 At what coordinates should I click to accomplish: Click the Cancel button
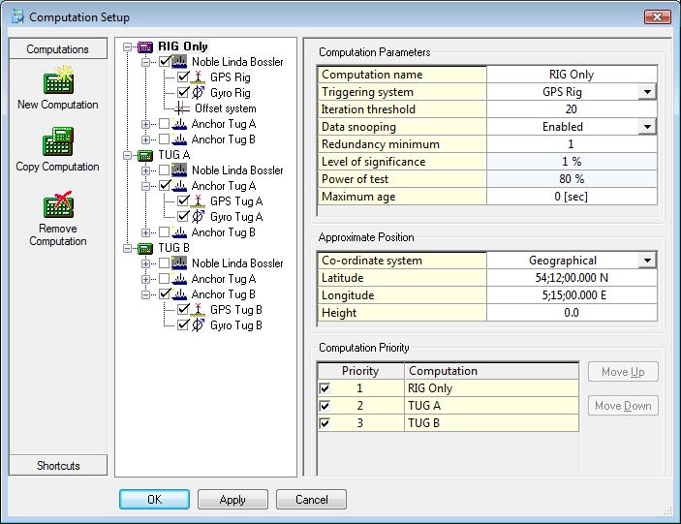coord(311,500)
